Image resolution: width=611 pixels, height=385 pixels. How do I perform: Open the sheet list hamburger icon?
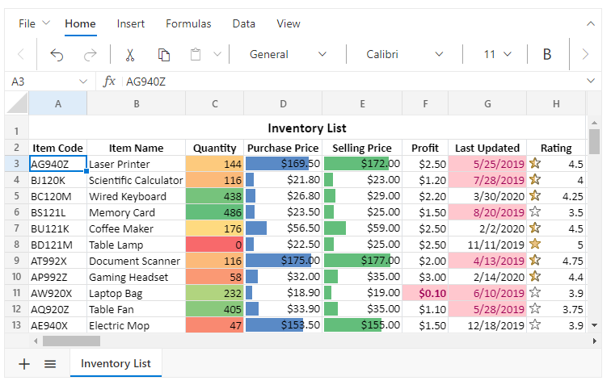[x=50, y=364]
